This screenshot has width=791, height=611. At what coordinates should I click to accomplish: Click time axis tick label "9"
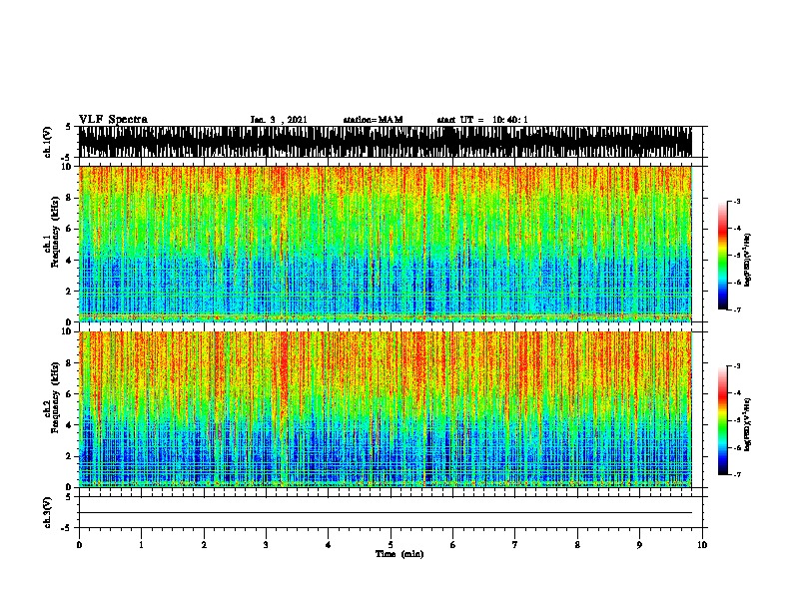639,545
